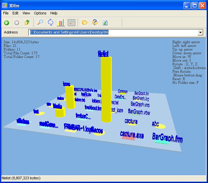Select the magnifying glass search tool

coord(40,23)
